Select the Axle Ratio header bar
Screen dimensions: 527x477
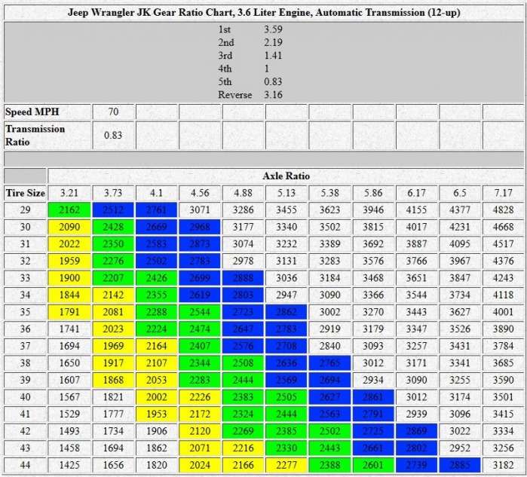coord(286,176)
